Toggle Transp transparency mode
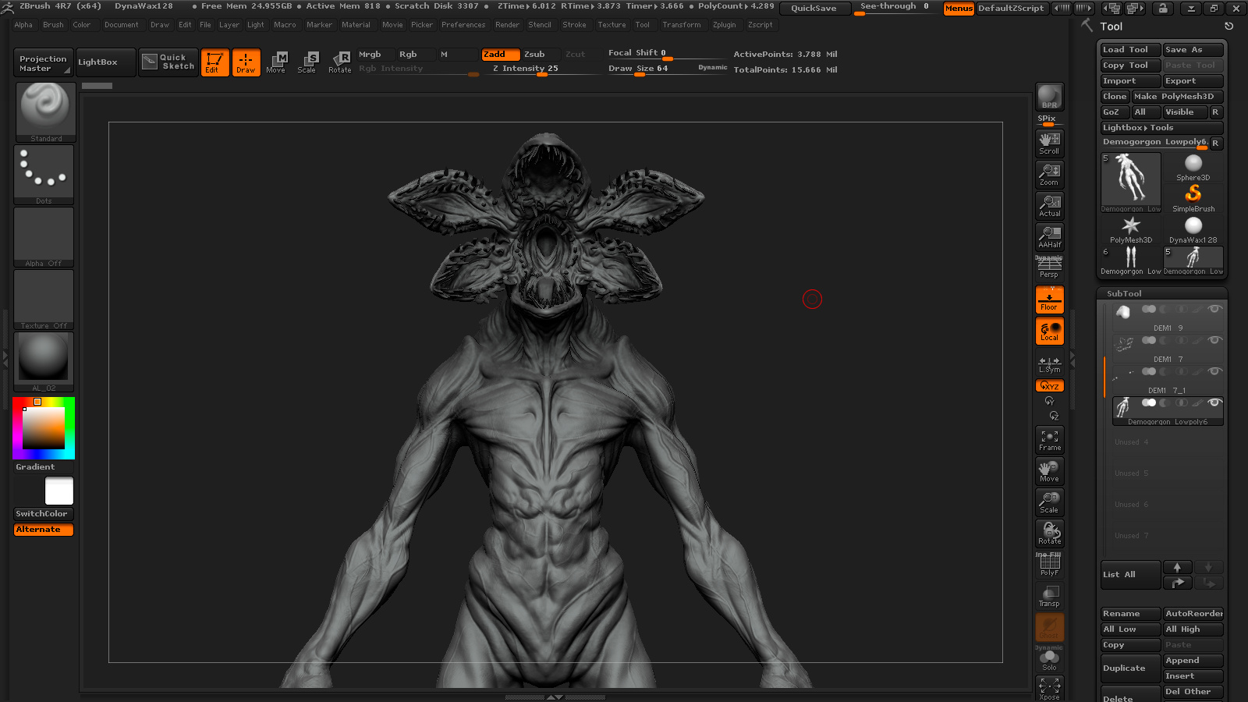Image resolution: width=1248 pixels, height=702 pixels. [1049, 596]
